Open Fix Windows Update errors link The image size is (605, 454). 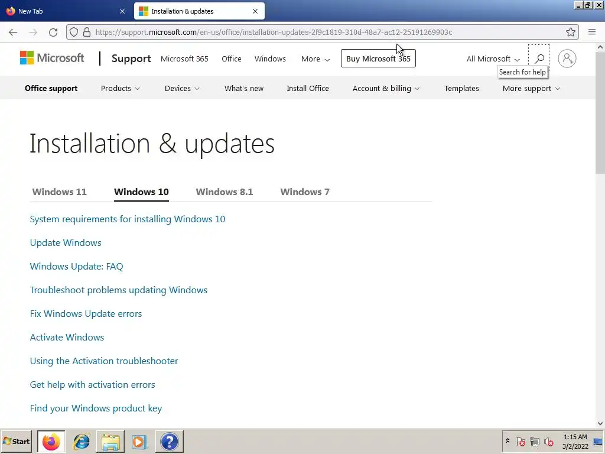pos(86,314)
